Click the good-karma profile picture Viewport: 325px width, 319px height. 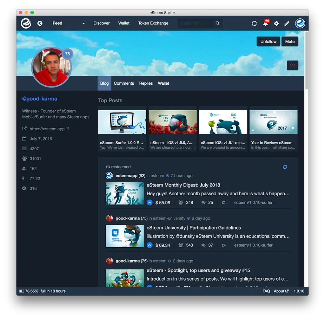pos(51,68)
